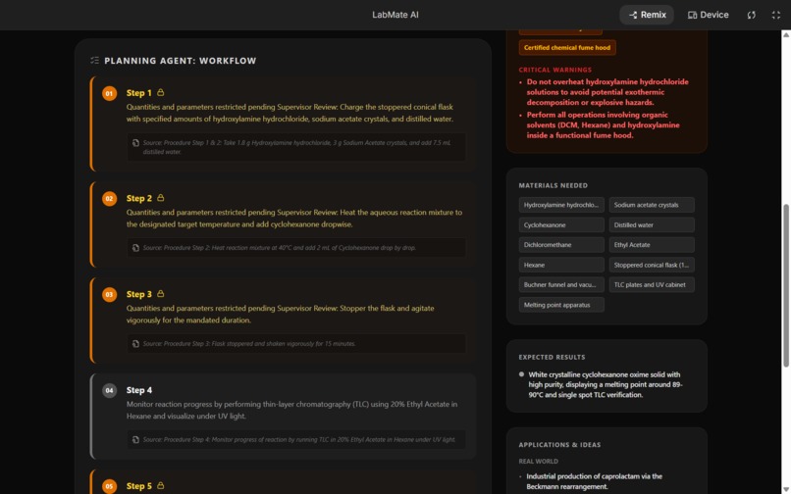Select the Dichloromethane material chip
This screenshot has height=494, width=791.
[561, 244]
